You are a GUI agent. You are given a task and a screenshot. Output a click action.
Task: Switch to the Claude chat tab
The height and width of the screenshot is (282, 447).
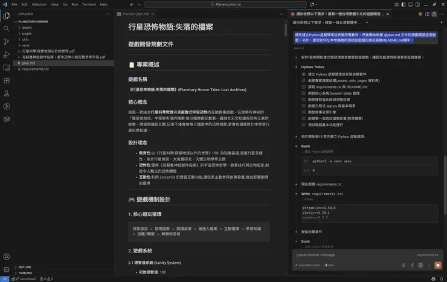(339, 14)
